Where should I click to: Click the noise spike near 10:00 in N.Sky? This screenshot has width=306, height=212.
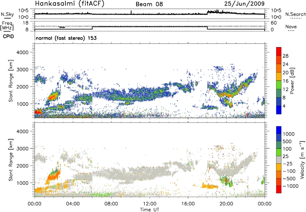point(131,12)
